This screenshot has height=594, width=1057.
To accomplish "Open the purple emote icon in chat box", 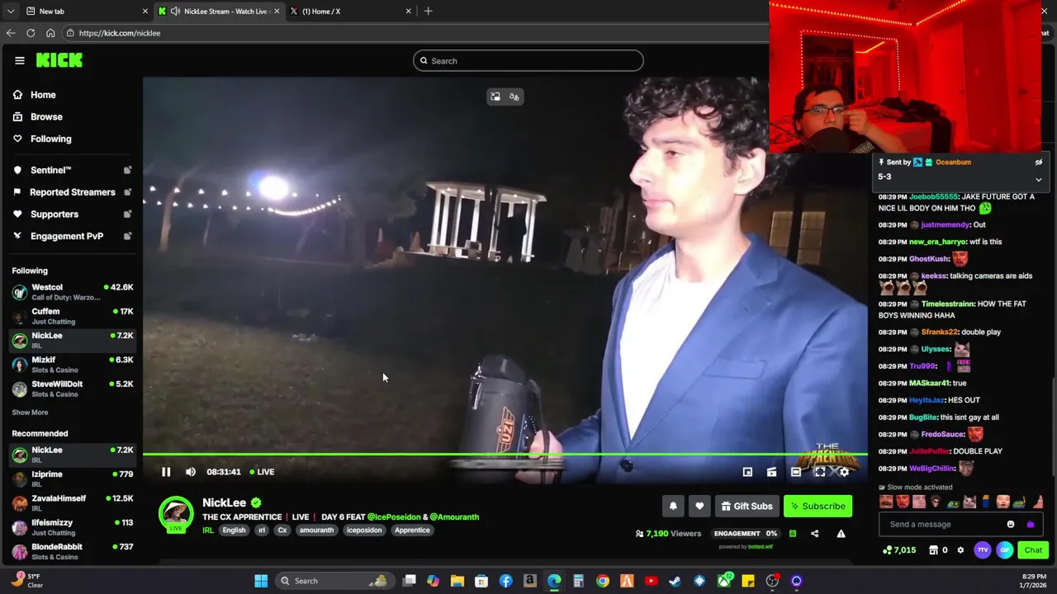I will coord(1031,525).
